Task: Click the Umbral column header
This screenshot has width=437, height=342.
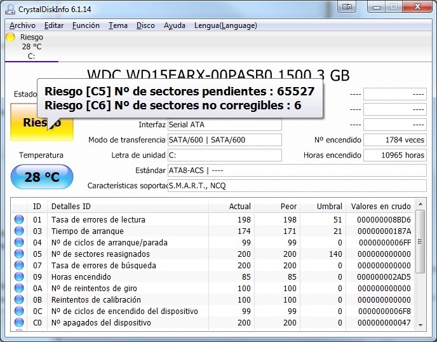Action: (x=323, y=206)
